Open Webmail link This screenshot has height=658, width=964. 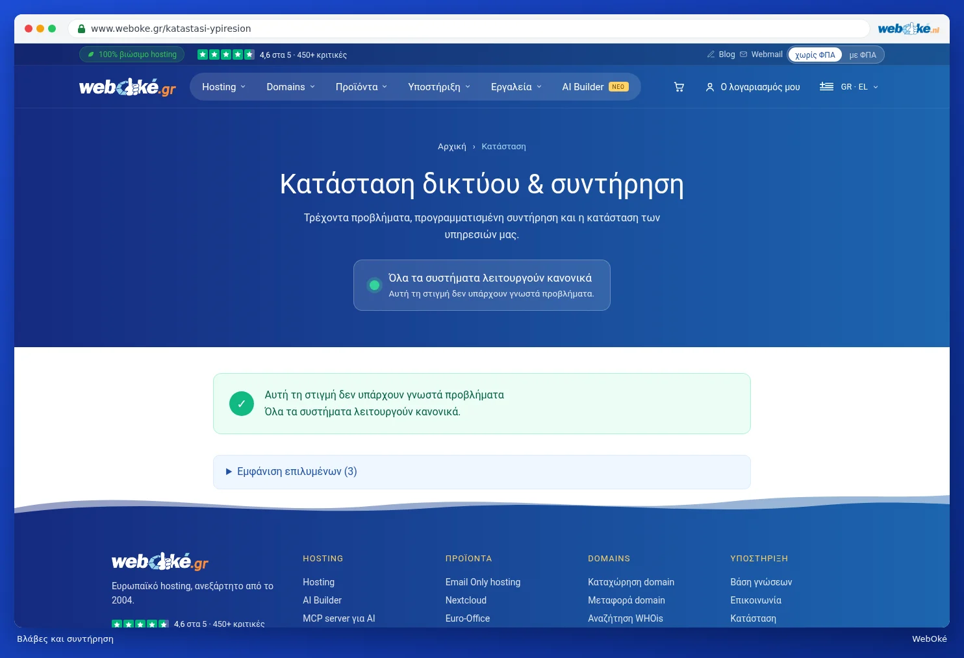(761, 55)
